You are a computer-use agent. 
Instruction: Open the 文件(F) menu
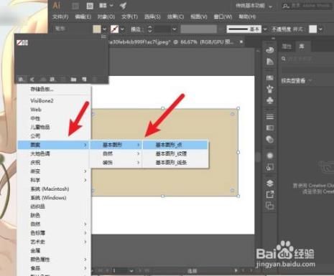click(60, 16)
